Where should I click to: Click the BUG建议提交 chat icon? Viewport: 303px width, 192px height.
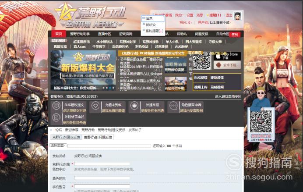[56, 106]
